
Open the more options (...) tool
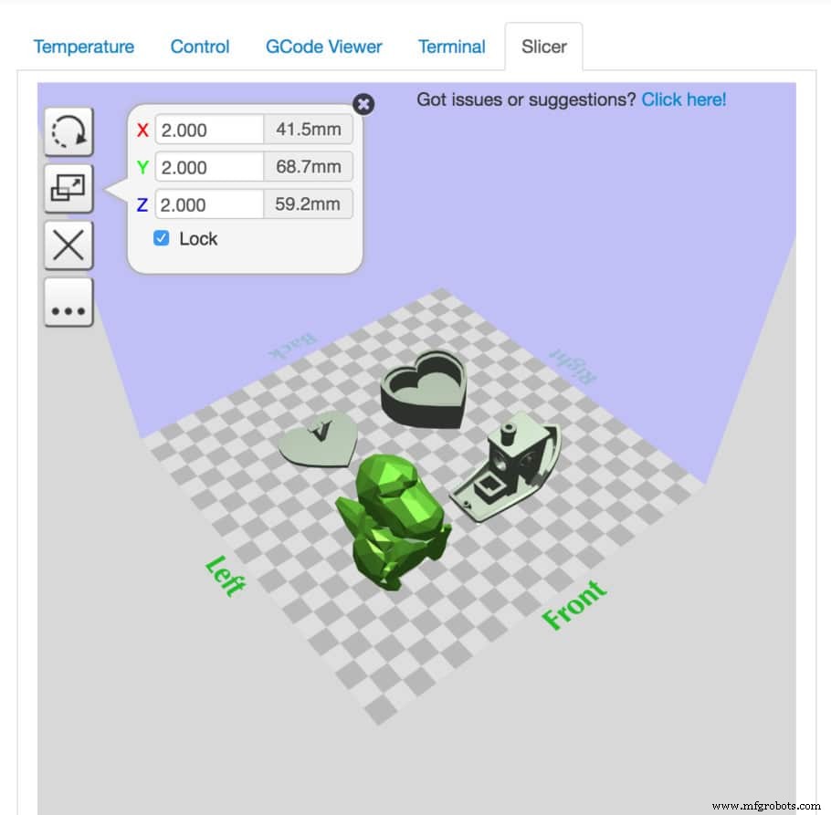(x=69, y=302)
